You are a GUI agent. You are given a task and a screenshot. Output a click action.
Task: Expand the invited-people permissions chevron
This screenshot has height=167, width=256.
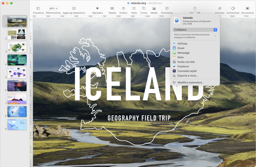[215, 36]
